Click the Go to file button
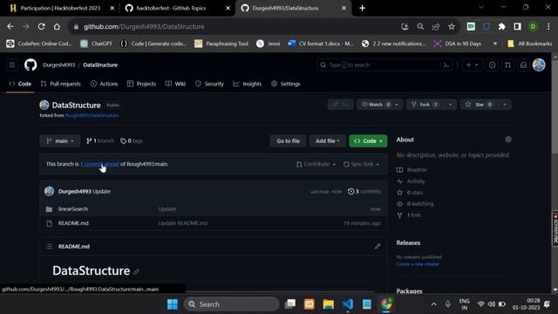This screenshot has width=558, height=314. tap(289, 141)
